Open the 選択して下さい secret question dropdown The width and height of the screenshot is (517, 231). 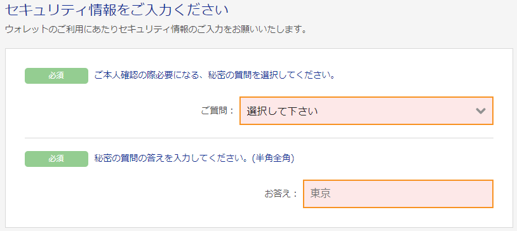tap(366, 110)
